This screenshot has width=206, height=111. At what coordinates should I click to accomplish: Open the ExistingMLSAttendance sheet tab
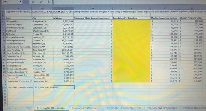pyautogui.click(x=86, y=108)
